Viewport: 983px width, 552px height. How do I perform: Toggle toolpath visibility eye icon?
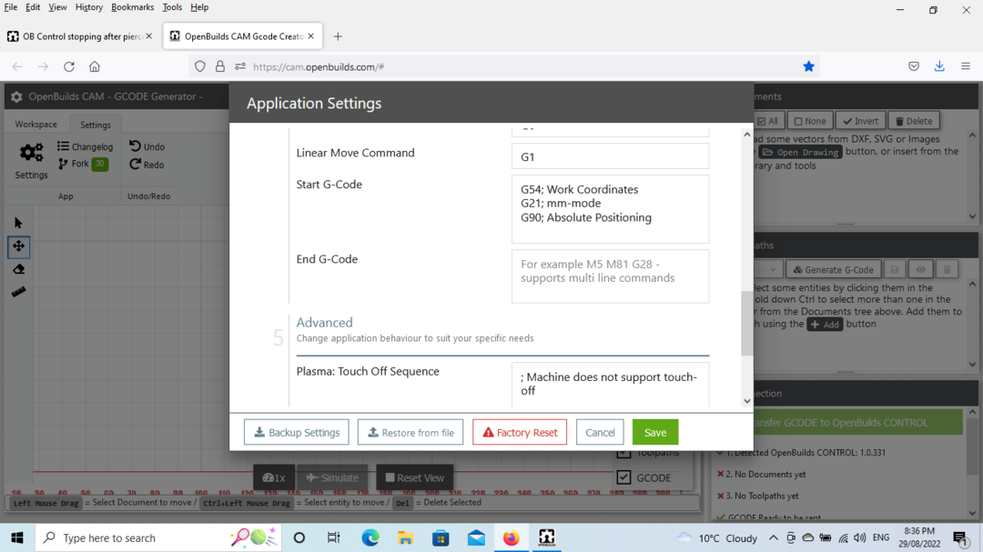pyautogui.click(x=920, y=269)
